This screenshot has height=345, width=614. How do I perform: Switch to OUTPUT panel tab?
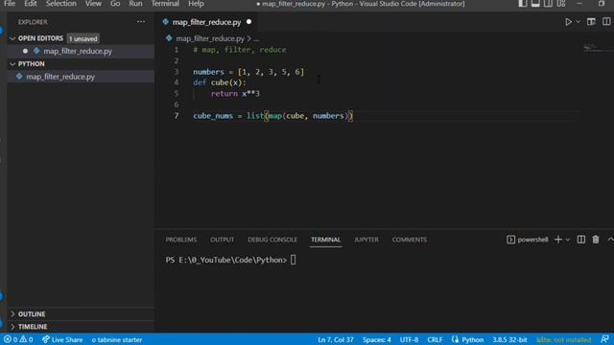point(222,240)
